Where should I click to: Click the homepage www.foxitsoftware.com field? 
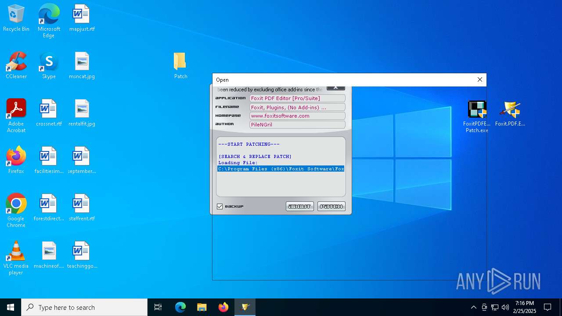tap(297, 116)
